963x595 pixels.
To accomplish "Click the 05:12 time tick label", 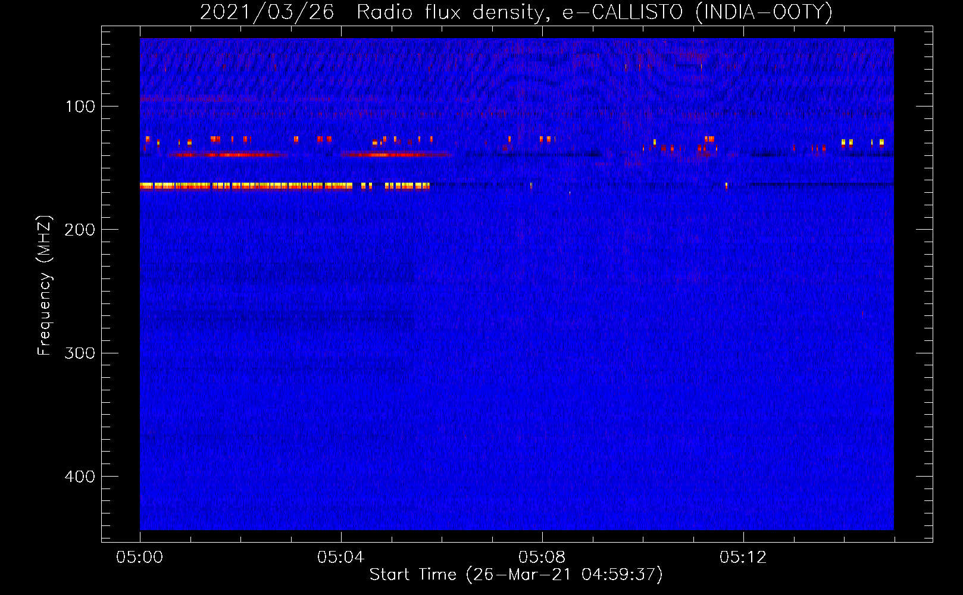I will coord(743,558).
